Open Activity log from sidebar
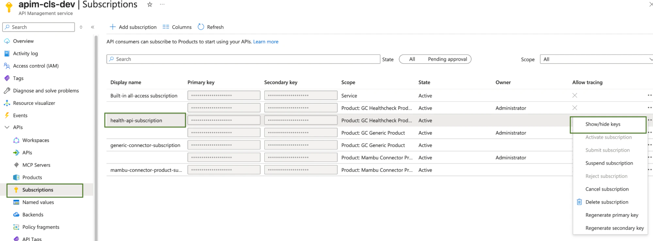This screenshot has width=653, height=241. pyautogui.click(x=25, y=54)
